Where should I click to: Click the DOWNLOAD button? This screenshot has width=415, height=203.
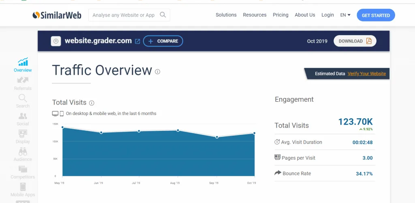[355, 41]
